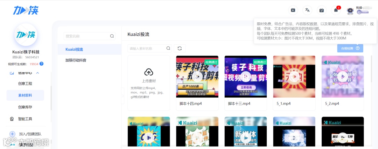Click the 加筷 logo at top left
Viewport: 378px width, 149px height.
coord(26,10)
